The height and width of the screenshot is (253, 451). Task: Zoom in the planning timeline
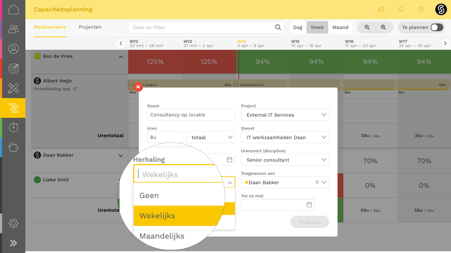383,27
